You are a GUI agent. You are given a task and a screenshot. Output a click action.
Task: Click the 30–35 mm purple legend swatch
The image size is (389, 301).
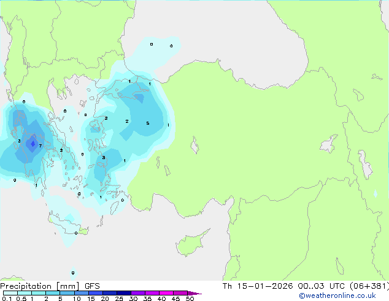pos(137,293)
